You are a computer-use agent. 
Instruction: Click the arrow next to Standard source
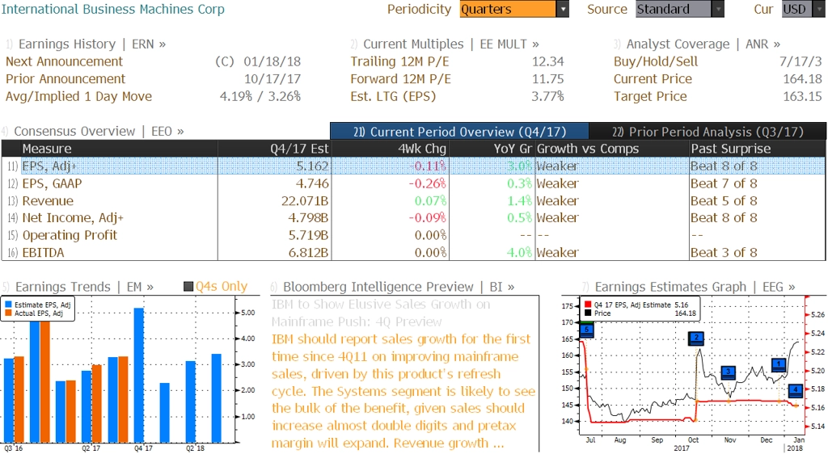pos(718,9)
